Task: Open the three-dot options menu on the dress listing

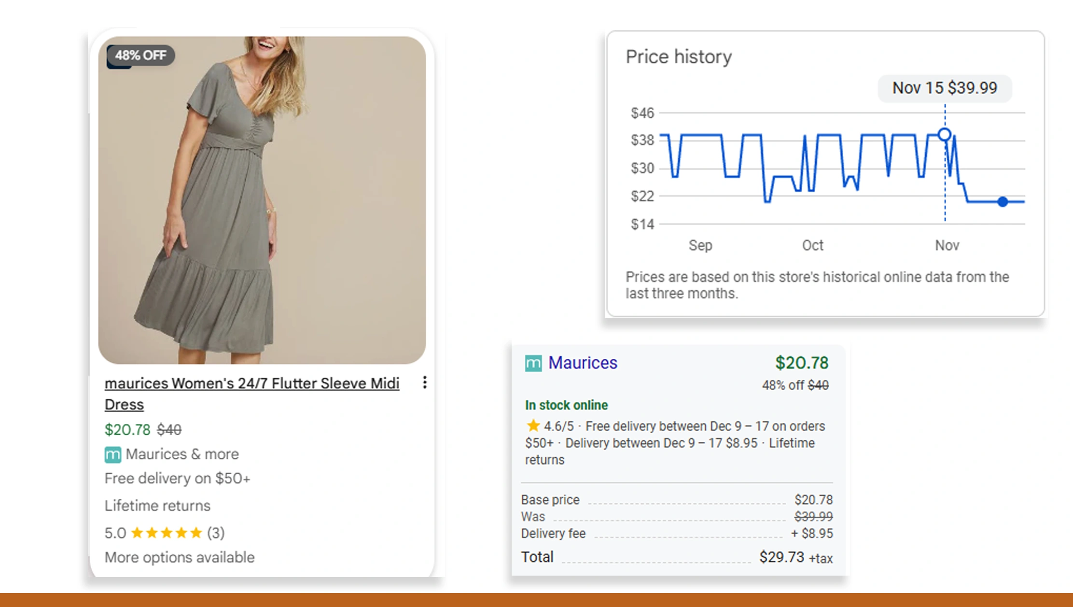Action: click(424, 383)
